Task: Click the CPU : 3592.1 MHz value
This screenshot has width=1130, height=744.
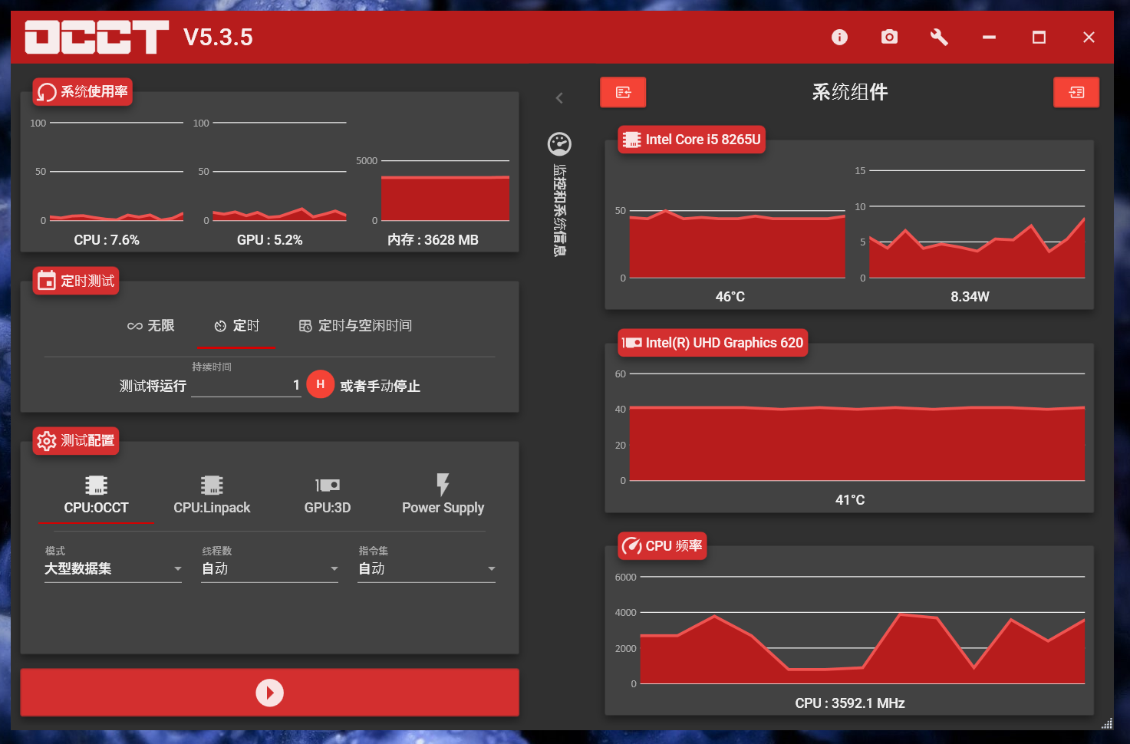Action: coord(850,703)
